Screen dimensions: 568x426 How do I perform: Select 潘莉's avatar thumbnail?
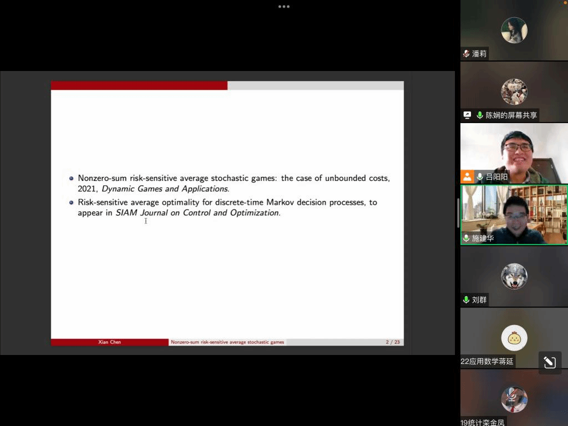[514, 31]
